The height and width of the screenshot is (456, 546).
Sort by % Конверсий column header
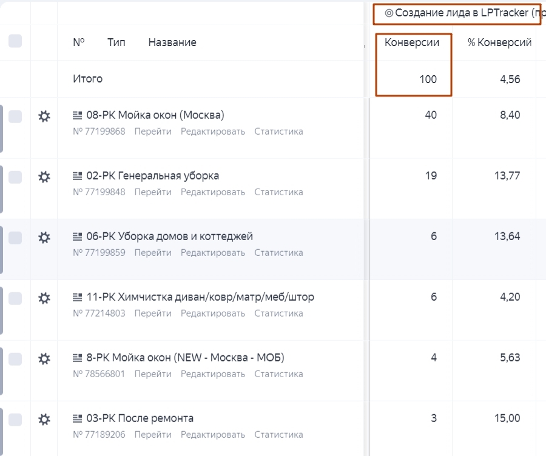click(x=499, y=42)
